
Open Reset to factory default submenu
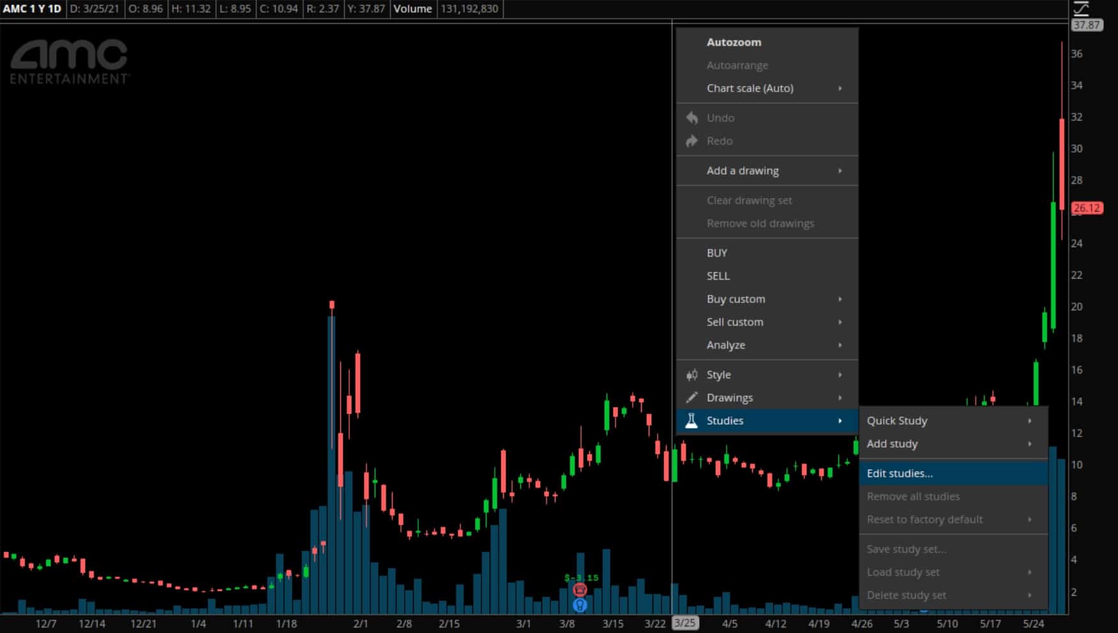click(954, 519)
